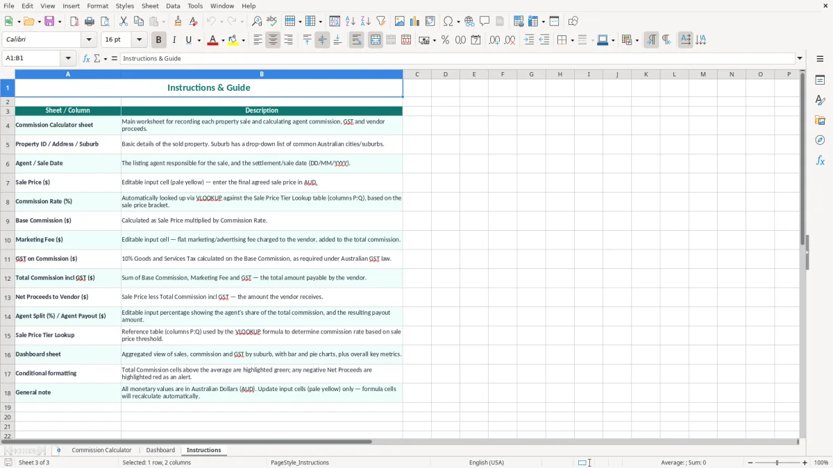Insert Pivot Table icon
833x468 pixels.
click(x=430, y=21)
